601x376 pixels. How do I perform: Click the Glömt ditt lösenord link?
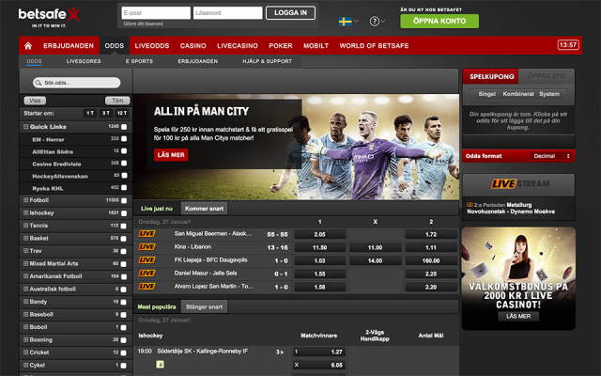point(143,23)
